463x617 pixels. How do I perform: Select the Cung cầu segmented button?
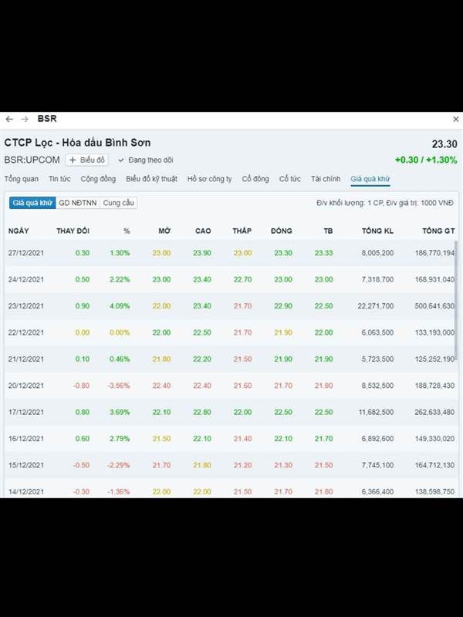pyautogui.click(x=119, y=203)
